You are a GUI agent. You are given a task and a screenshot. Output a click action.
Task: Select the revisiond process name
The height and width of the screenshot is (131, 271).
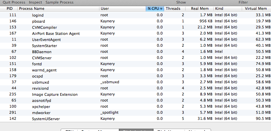(x=40, y=88)
